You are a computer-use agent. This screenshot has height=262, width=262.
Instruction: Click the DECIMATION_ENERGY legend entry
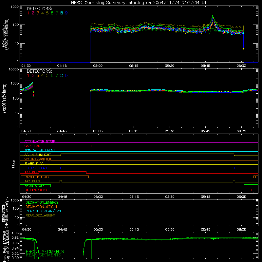[42, 202]
